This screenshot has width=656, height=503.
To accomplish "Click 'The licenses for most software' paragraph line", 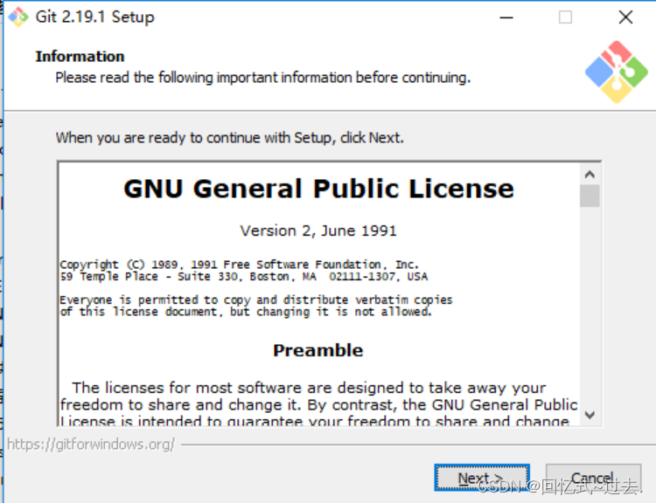I will [x=309, y=388].
